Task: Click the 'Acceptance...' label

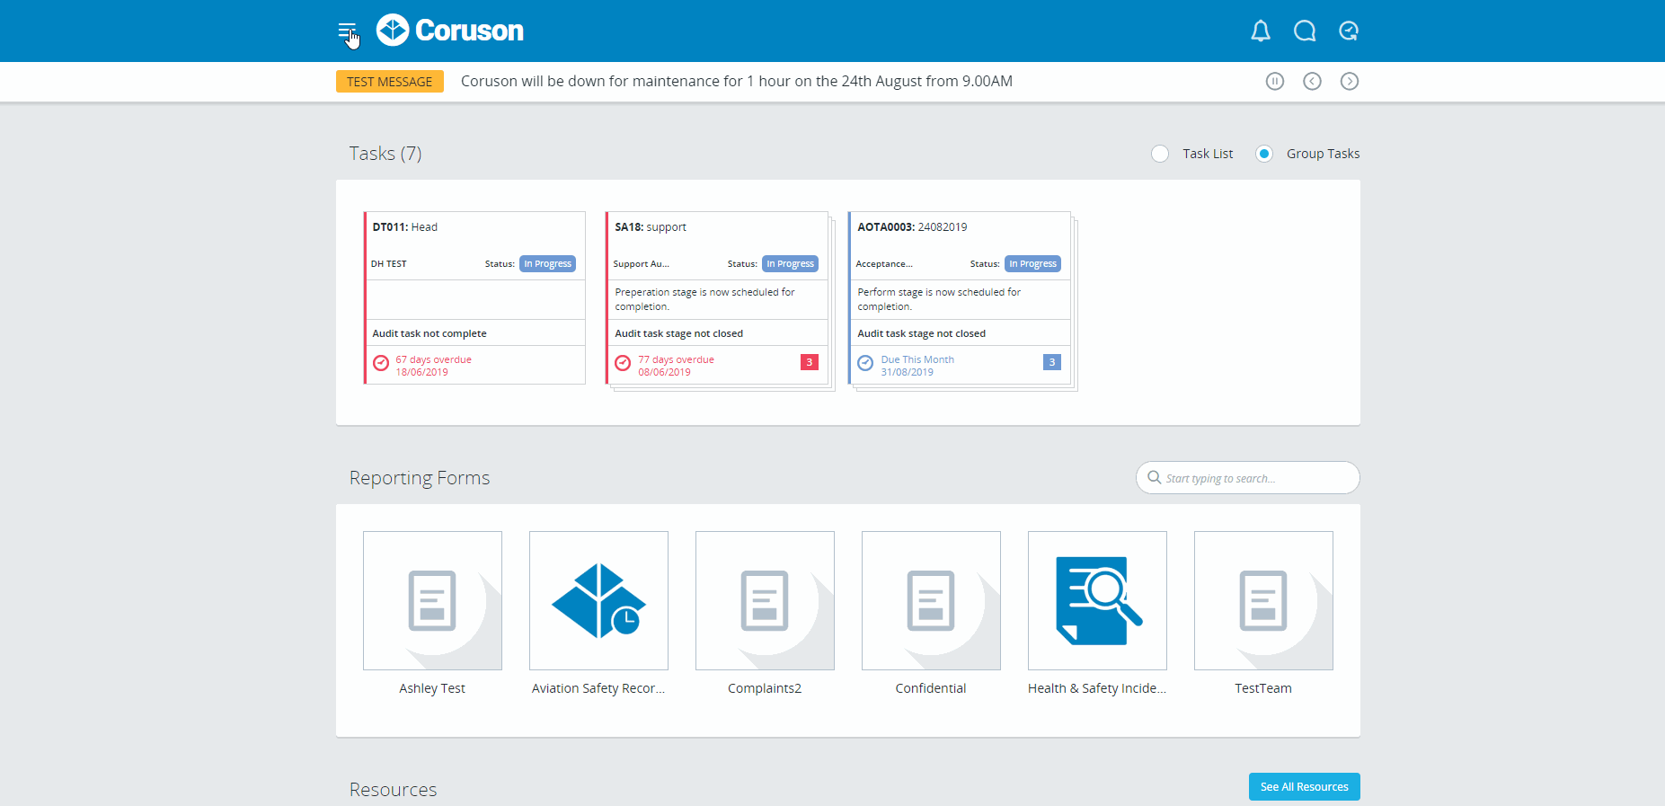Action: (884, 264)
